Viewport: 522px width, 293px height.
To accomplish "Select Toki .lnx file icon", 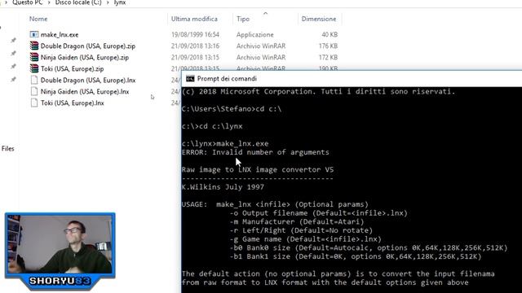I will 34,103.
